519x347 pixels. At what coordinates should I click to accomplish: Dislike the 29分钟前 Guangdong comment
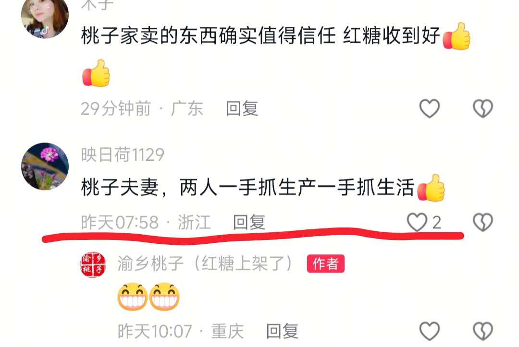(483, 108)
